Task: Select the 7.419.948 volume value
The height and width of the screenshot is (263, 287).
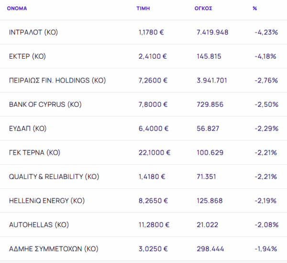Action: [x=212, y=32]
